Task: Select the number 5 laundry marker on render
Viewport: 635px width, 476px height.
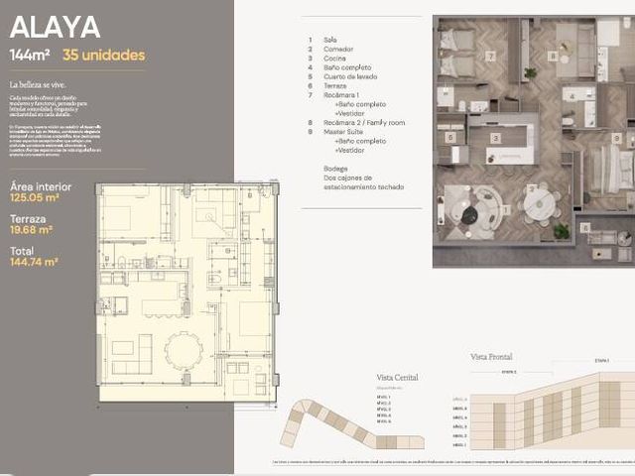Action: tap(450, 138)
